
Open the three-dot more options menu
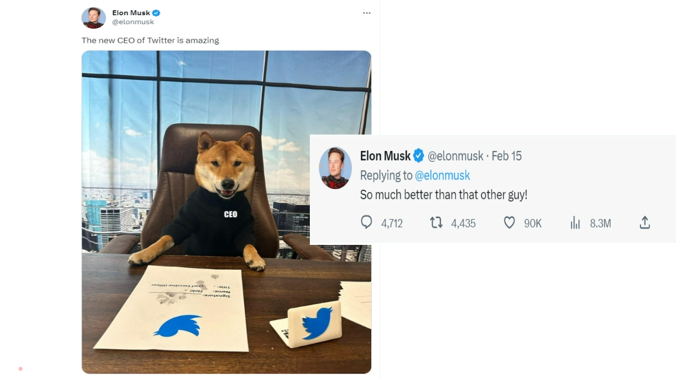(367, 13)
